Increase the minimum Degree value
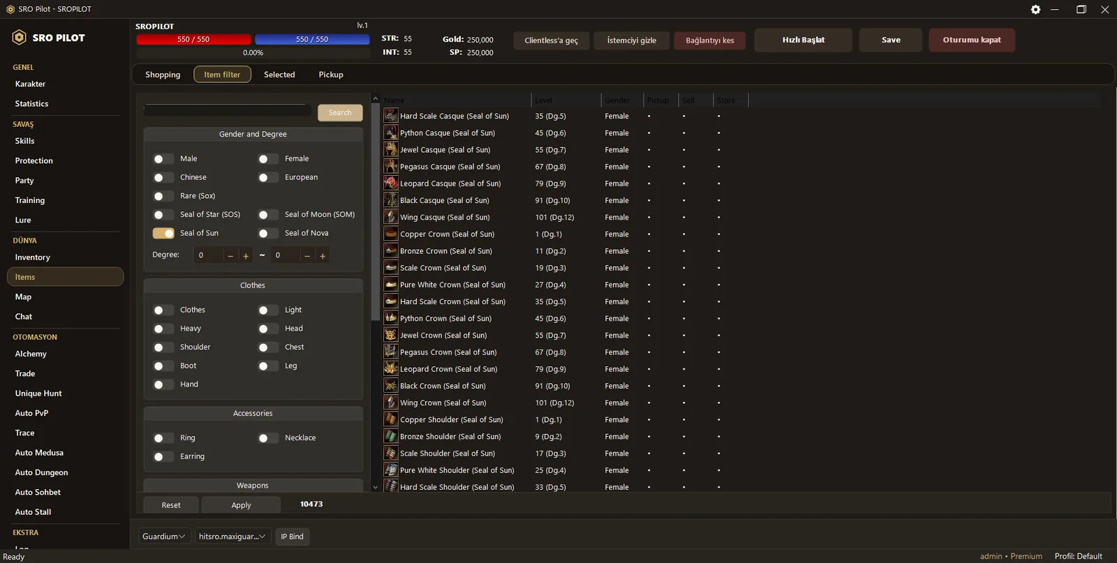This screenshot has height=563, width=1117. (246, 256)
